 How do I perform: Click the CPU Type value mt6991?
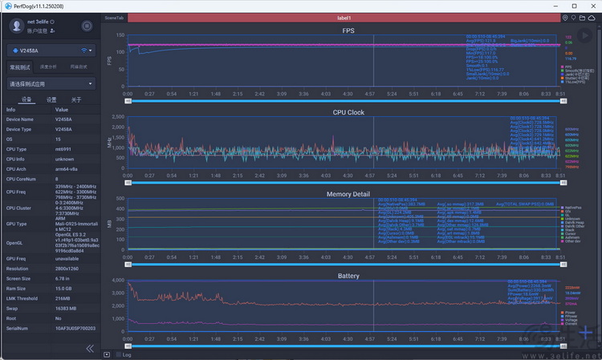(63, 149)
